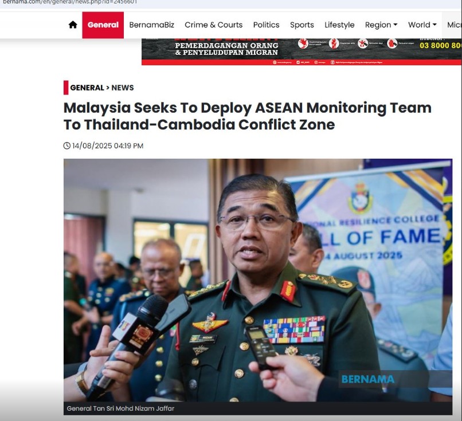
Task: Open the General section tab
Action: 103,25
